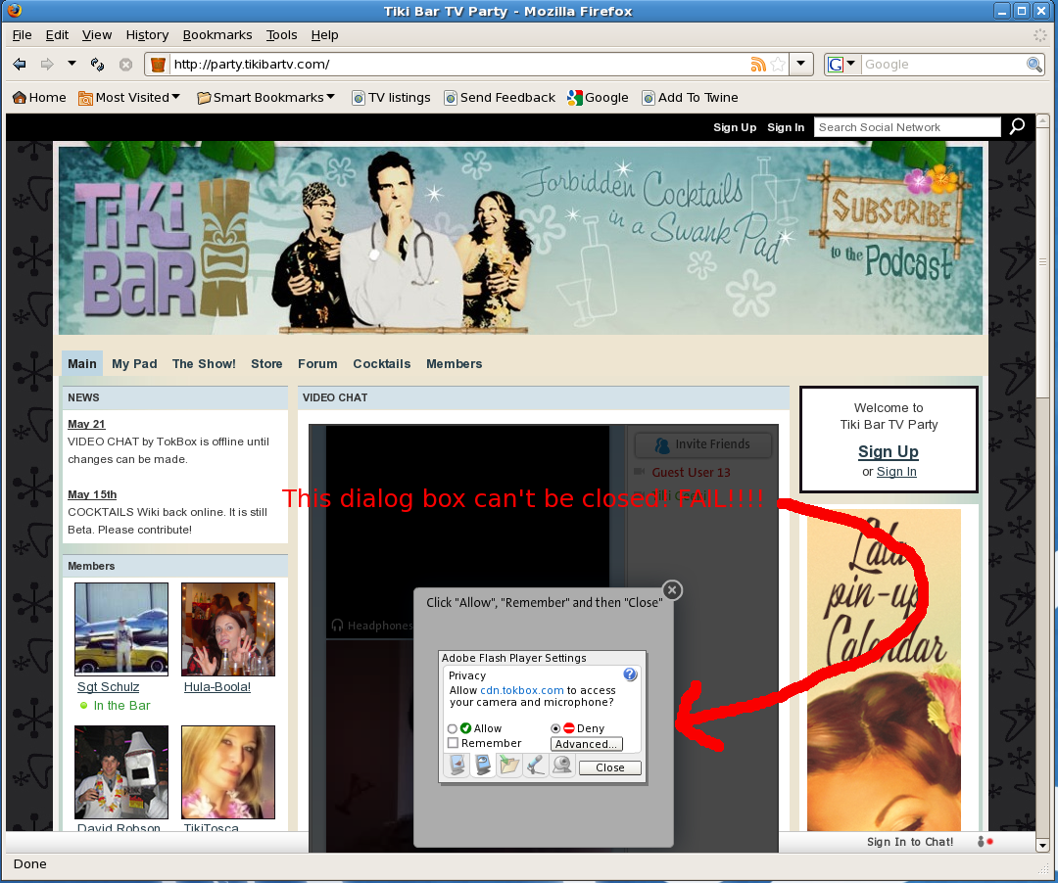Click the Back navigation arrow
Viewport: 1058px width, 883px height.
20,65
